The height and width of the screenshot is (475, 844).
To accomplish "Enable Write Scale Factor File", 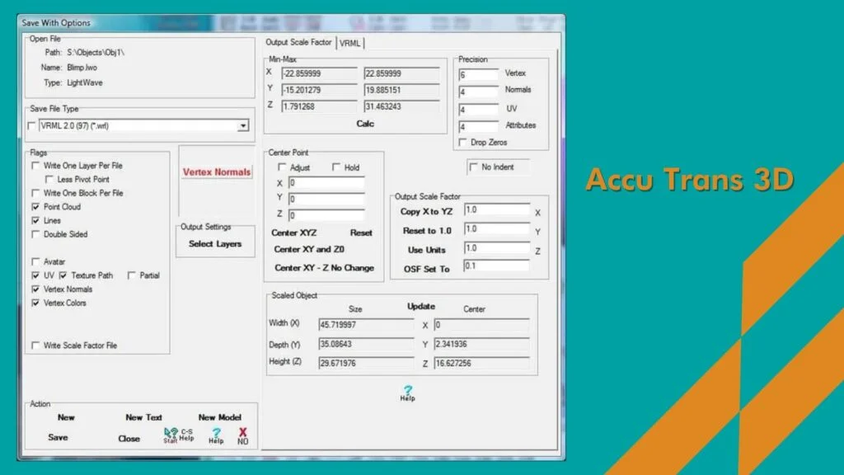I will click(x=35, y=346).
